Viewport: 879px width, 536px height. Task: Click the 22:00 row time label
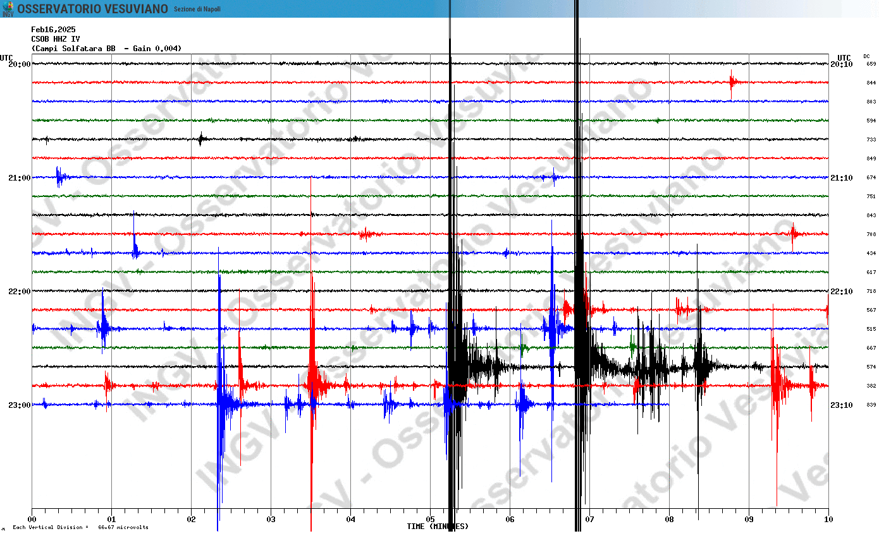(20, 291)
